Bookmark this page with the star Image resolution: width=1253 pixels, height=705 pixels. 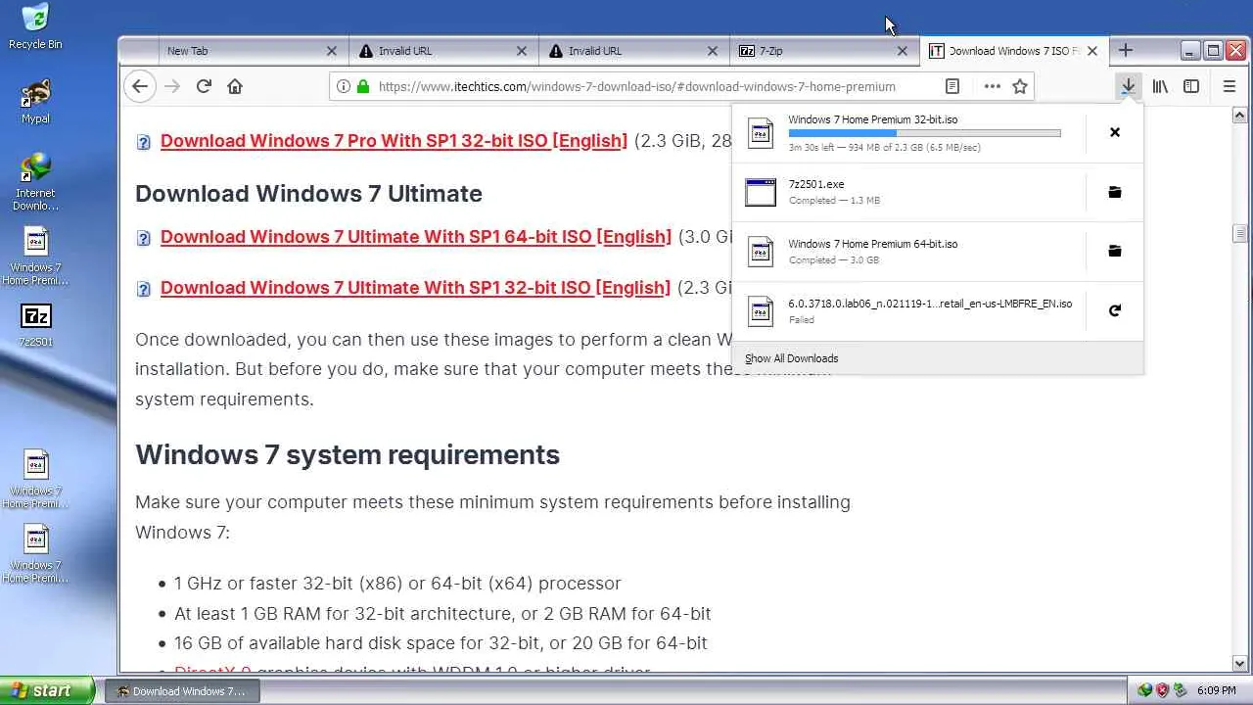point(1020,86)
